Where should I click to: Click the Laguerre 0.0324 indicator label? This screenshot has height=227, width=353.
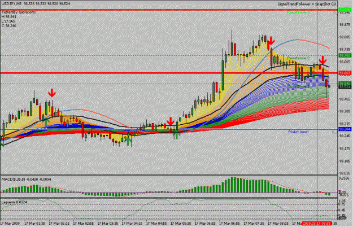pos(14,202)
